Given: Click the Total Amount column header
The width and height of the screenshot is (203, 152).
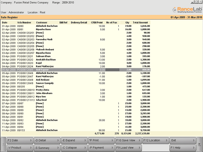Looking at the screenshot, I should point(140,22).
